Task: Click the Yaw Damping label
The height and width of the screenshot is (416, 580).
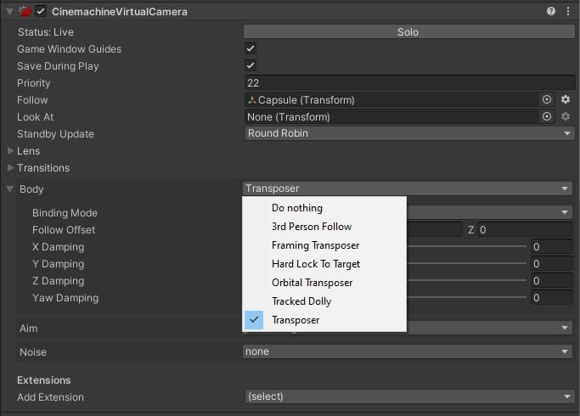Action: (65, 298)
